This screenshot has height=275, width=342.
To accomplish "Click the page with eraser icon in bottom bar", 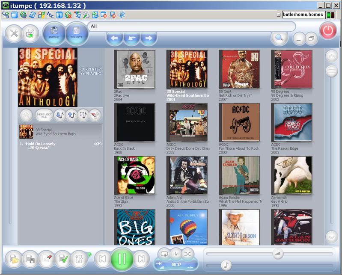I will (x=47, y=259).
